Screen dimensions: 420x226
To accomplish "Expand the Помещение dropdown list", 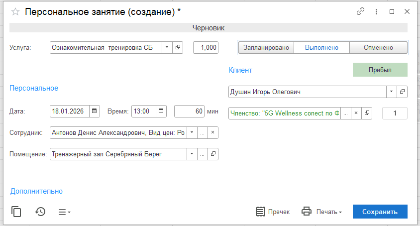I will [192, 154].
